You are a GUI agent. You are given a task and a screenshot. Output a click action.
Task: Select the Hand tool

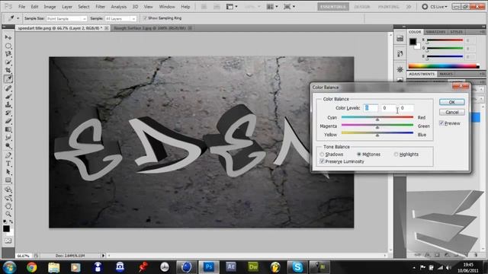coord(8,205)
